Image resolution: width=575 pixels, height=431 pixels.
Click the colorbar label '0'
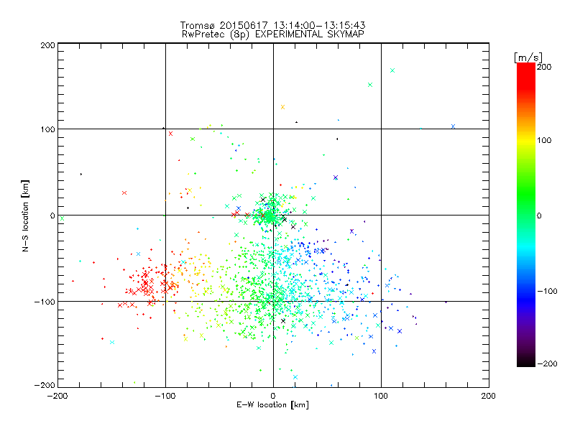coord(539,215)
